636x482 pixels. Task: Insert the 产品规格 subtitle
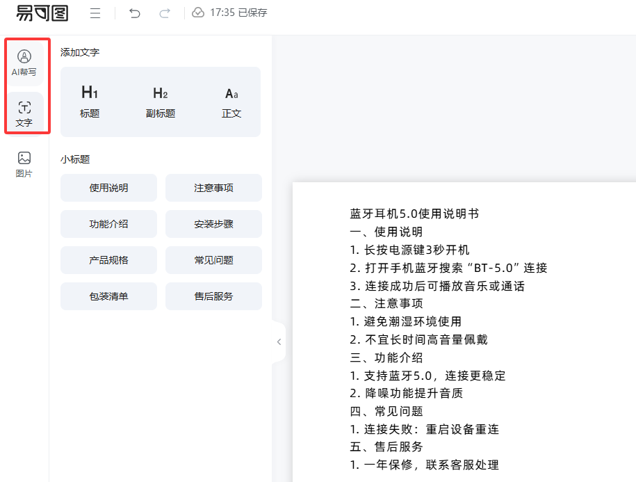108,260
